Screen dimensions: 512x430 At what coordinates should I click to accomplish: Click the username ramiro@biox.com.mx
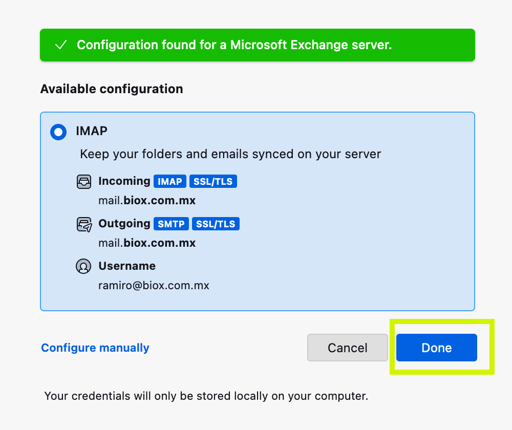154,285
